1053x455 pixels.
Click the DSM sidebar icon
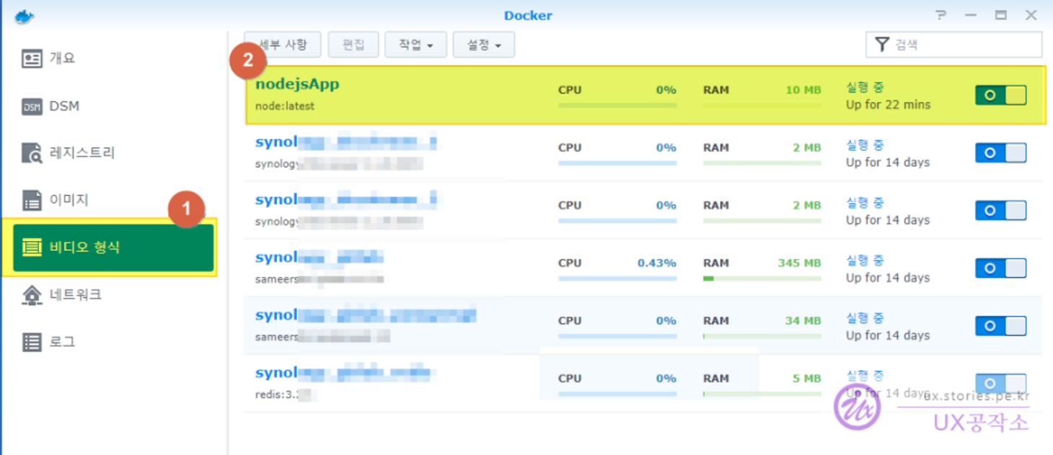(x=32, y=107)
